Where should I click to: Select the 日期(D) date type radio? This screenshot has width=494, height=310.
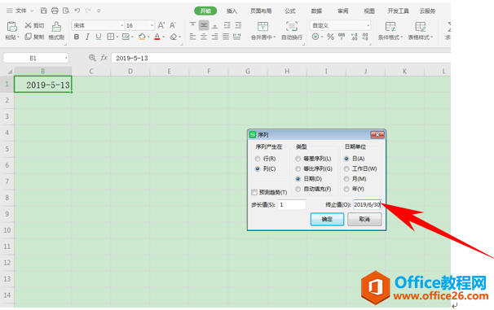click(298, 179)
